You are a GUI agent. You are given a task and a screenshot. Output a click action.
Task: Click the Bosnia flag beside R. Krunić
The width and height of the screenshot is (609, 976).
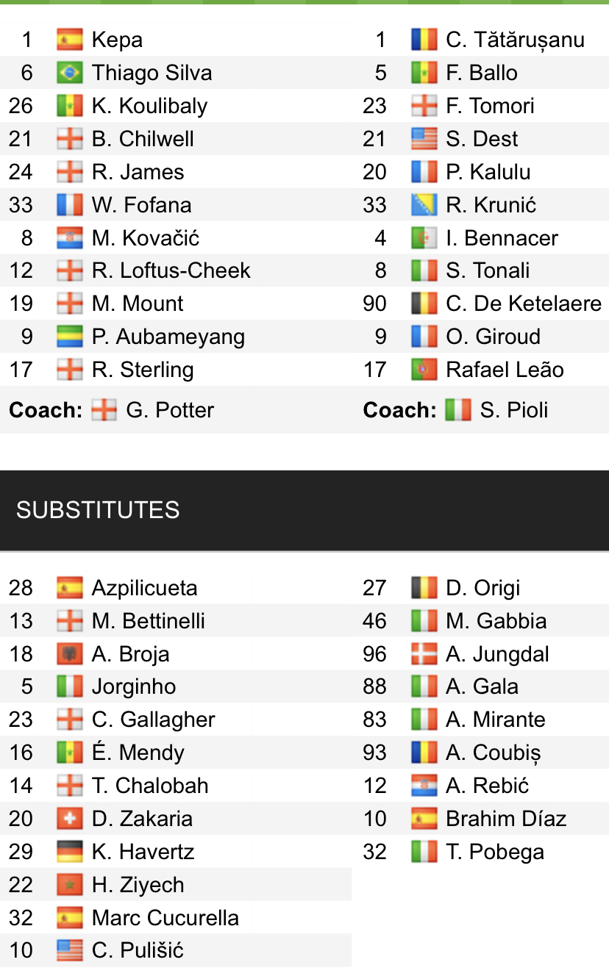pos(424,205)
